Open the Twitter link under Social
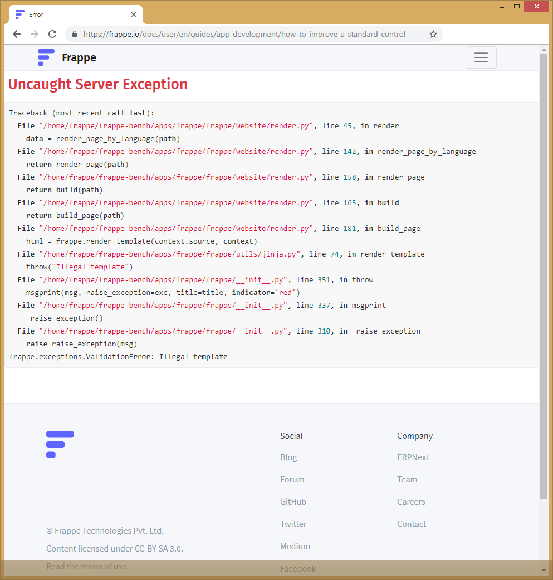This screenshot has width=553, height=580. (x=293, y=524)
